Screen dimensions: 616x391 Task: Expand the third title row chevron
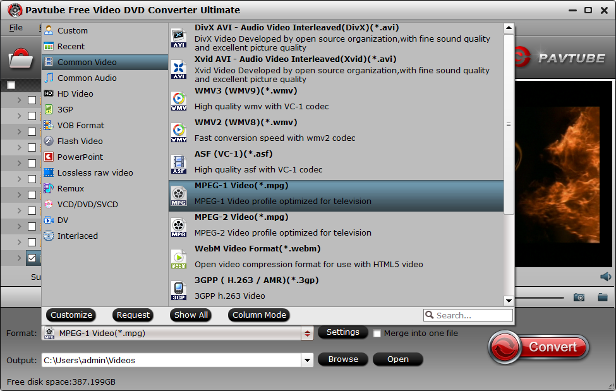tap(19, 131)
